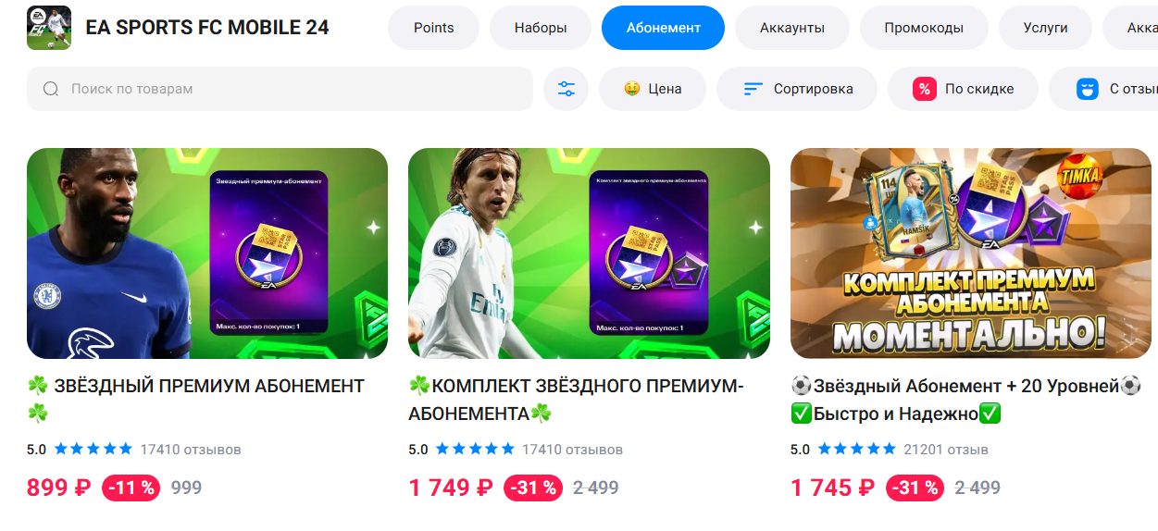This screenshot has width=1158, height=531.
Task: Toggle the По скидке filter
Action: [963, 89]
